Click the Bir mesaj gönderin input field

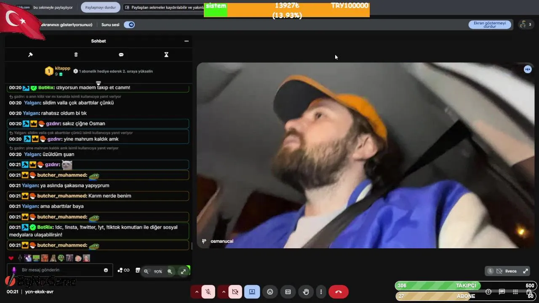pos(60,270)
